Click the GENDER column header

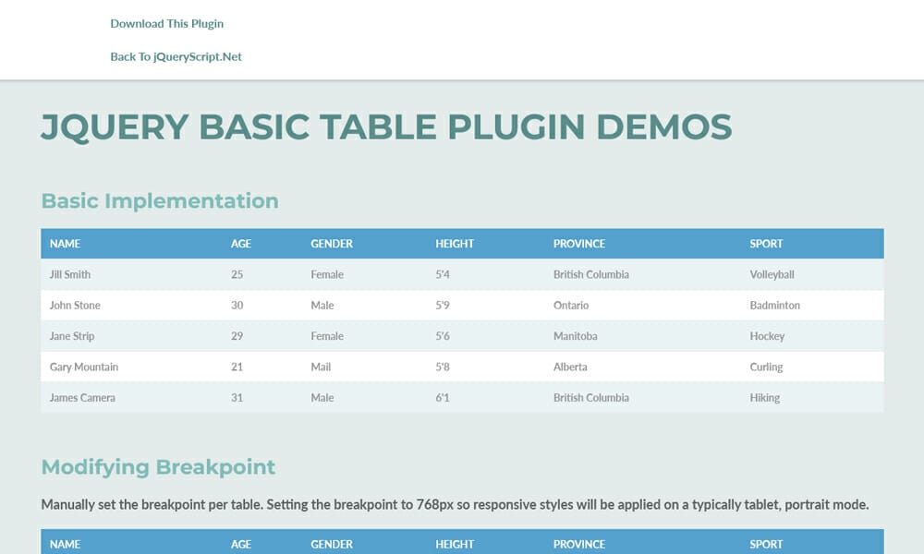[x=331, y=243]
